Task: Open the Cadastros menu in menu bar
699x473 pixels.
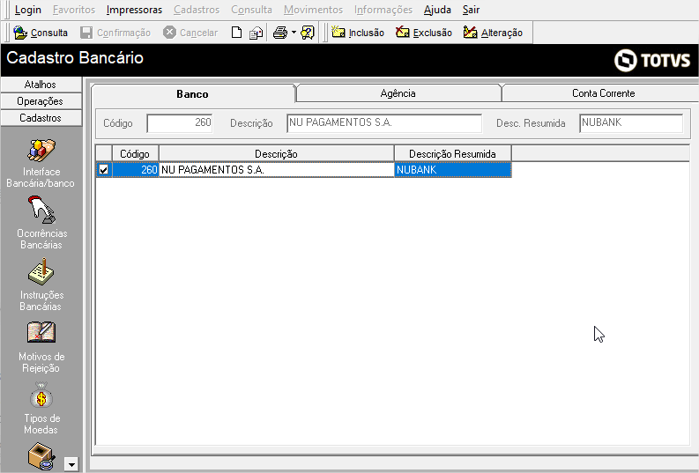Action: [197, 10]
